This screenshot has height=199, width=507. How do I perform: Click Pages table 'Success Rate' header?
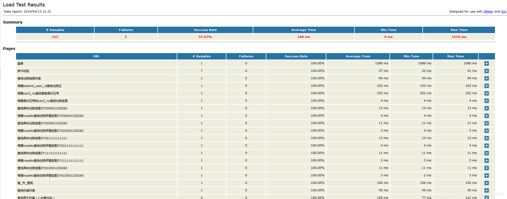coord(296,56)
